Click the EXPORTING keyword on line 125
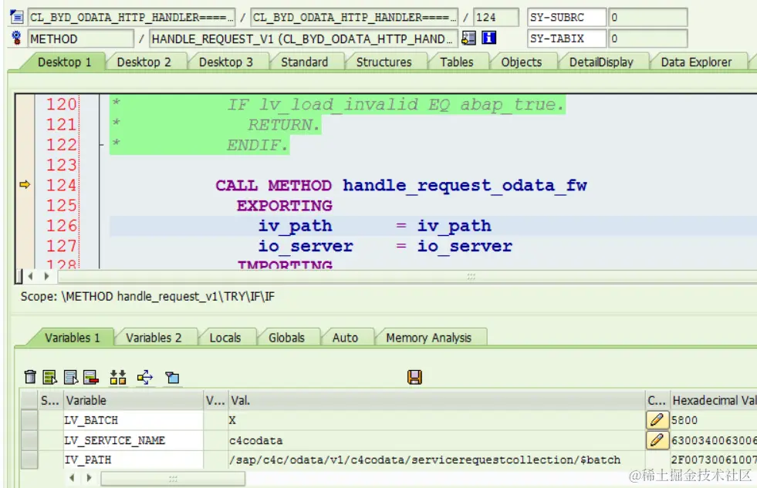The height and width of the screenshot is (488, 757). coord(285,206)
